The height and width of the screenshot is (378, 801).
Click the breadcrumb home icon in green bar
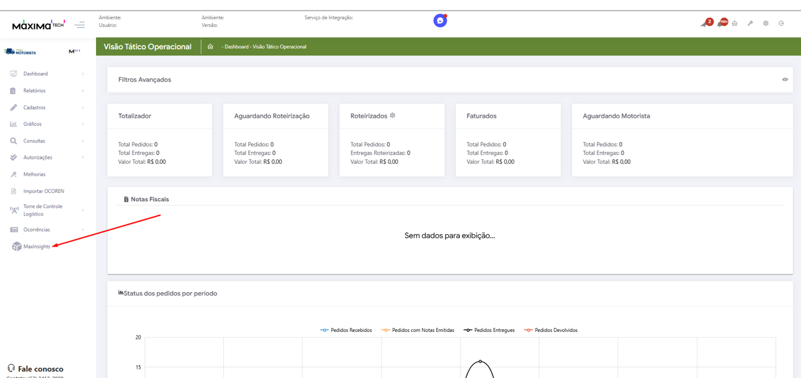coord(210,47)
